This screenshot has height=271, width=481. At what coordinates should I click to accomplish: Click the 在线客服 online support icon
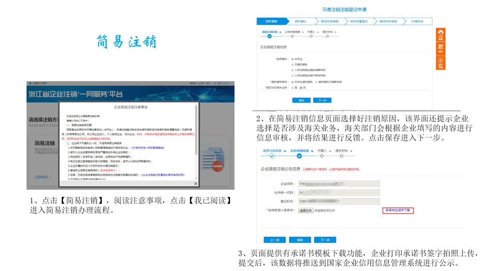(x=441, y=34)
